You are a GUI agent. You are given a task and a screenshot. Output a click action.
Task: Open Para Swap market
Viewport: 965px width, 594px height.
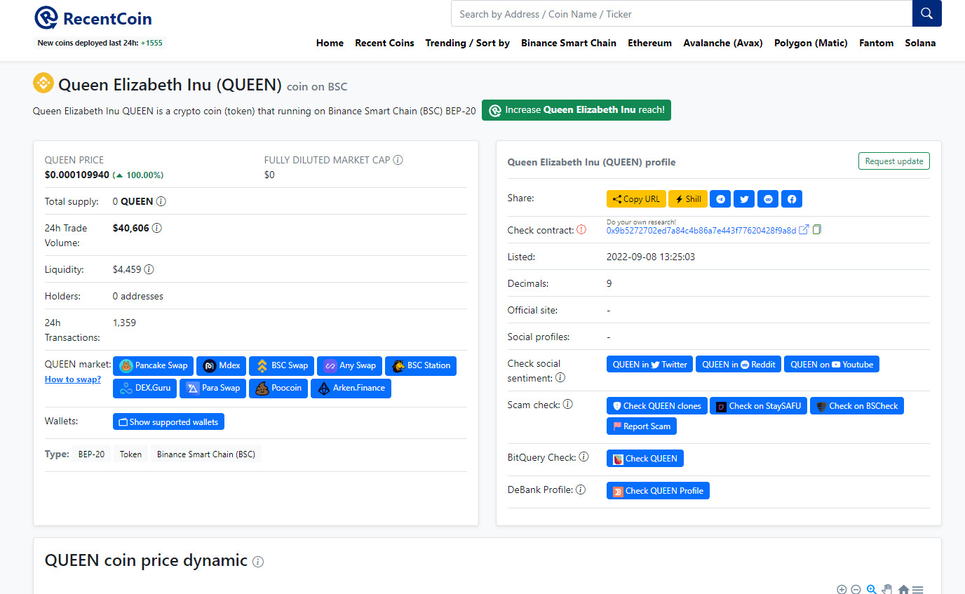(212, 388)
